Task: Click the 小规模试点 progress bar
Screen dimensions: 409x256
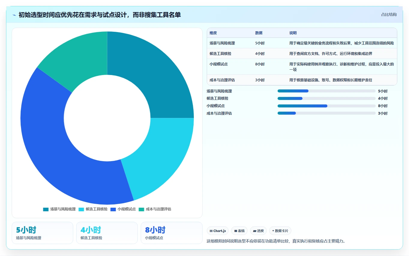Action: [x=326, y=106]
